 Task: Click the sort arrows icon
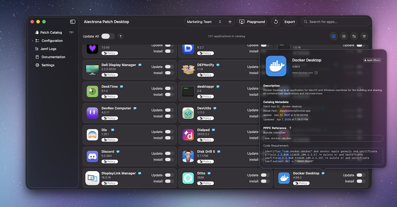click(354, 36)
